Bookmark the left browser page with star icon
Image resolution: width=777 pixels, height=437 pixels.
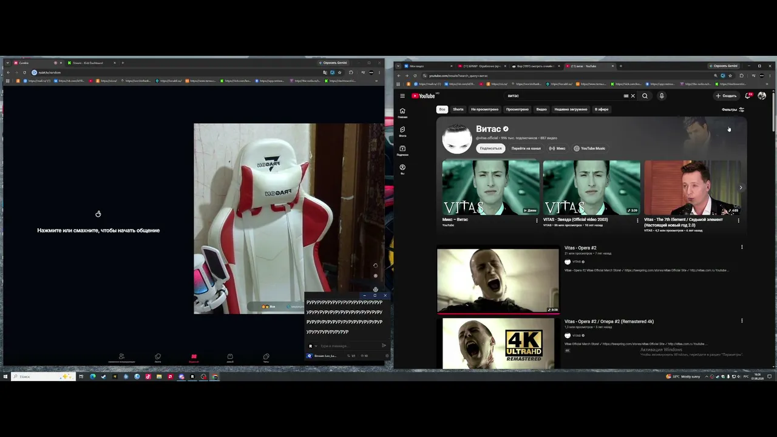tap(339, 72)
